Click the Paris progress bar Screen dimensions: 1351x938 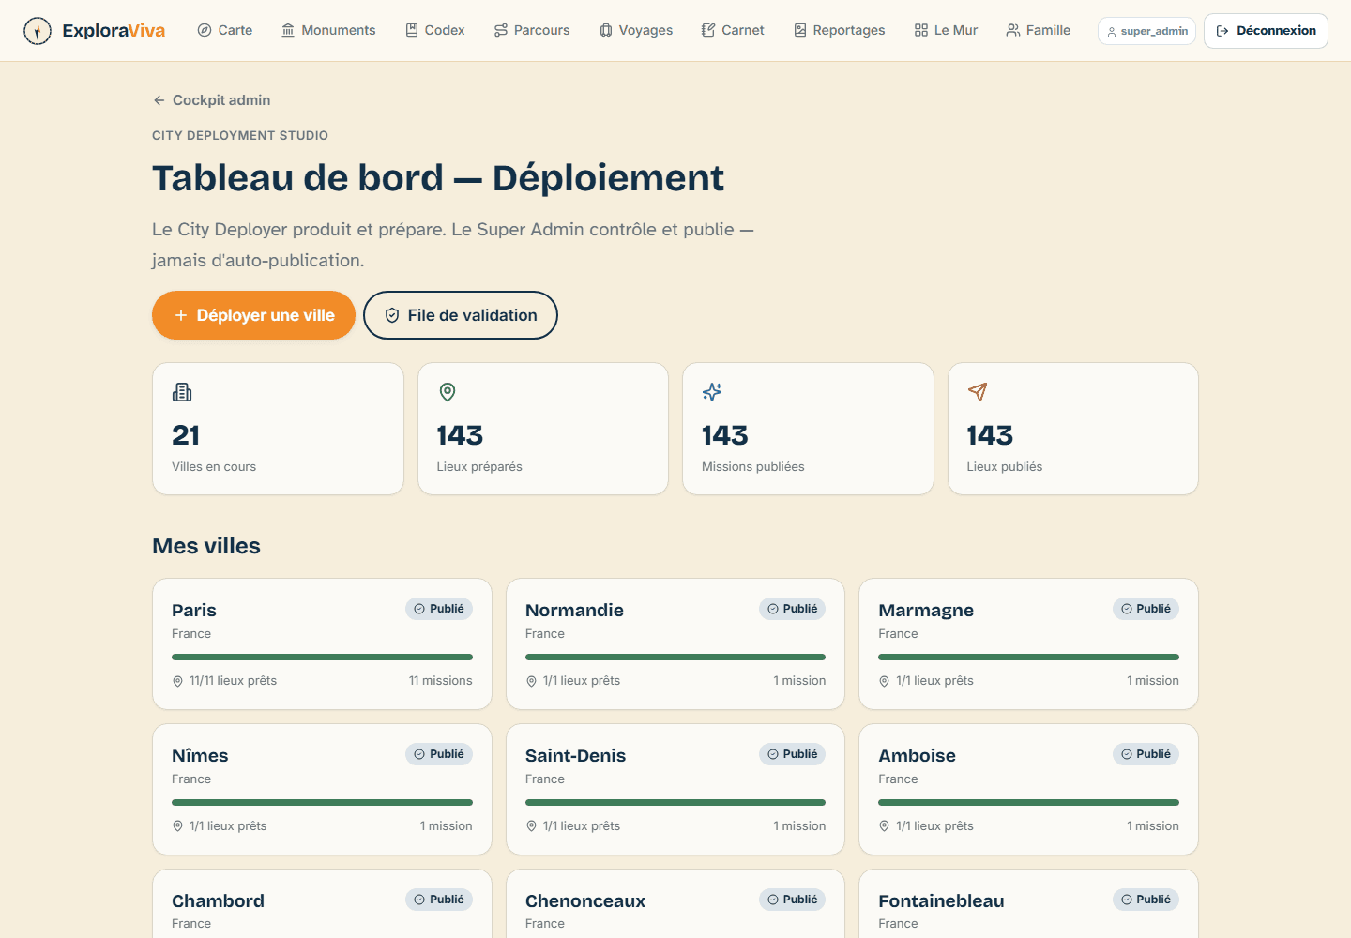pos(322,658)
